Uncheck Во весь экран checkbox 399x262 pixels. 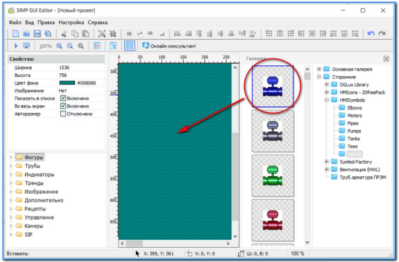(x=63, y=106)
